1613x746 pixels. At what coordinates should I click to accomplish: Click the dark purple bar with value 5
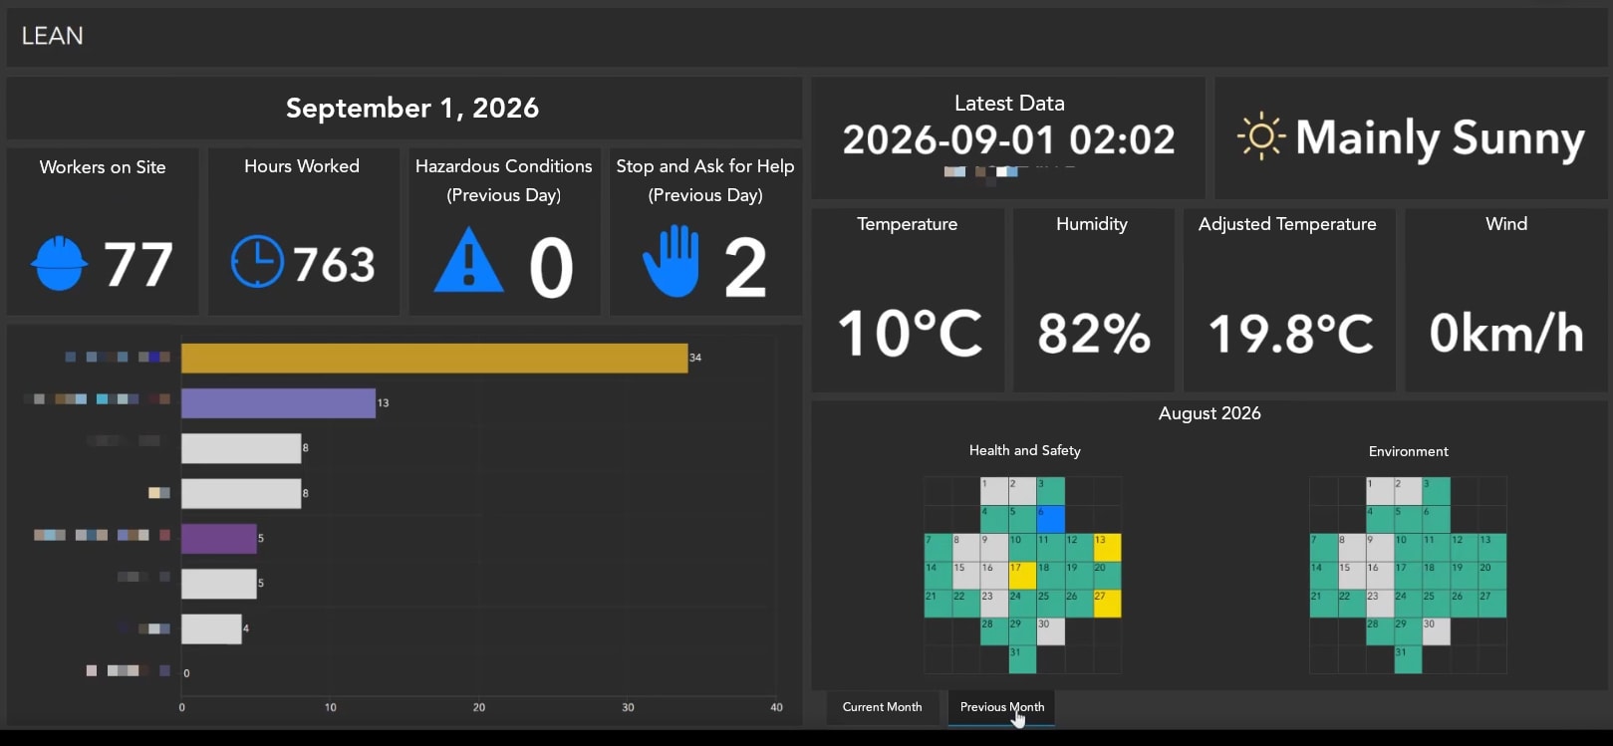click(x=219, y=538)
